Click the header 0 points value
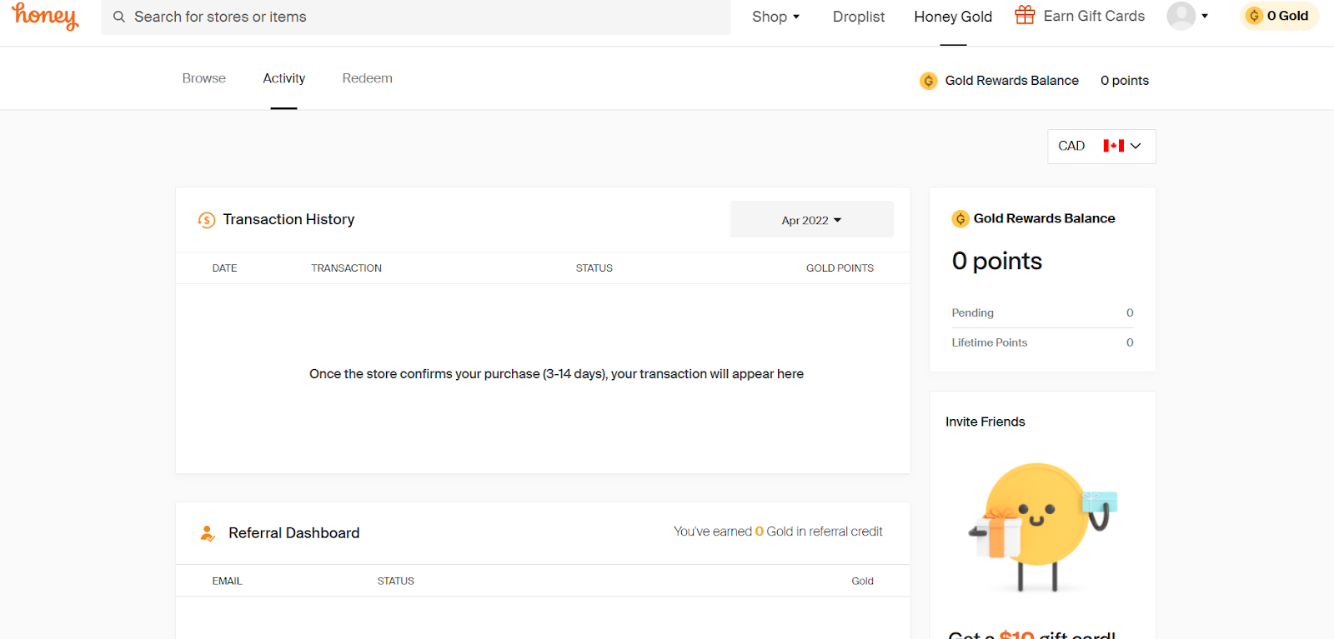The width and height of the screenshot is (1334, 639). 1124,81
